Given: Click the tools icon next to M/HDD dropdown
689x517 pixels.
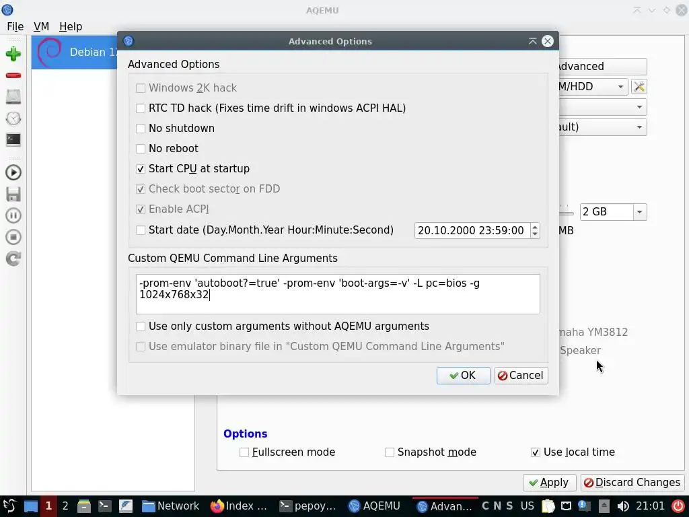Looking at the screenshot, I should click(639, 87).
